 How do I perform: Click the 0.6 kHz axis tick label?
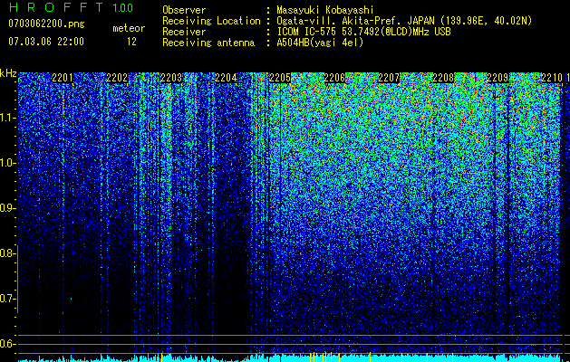(x=6, y=344)
